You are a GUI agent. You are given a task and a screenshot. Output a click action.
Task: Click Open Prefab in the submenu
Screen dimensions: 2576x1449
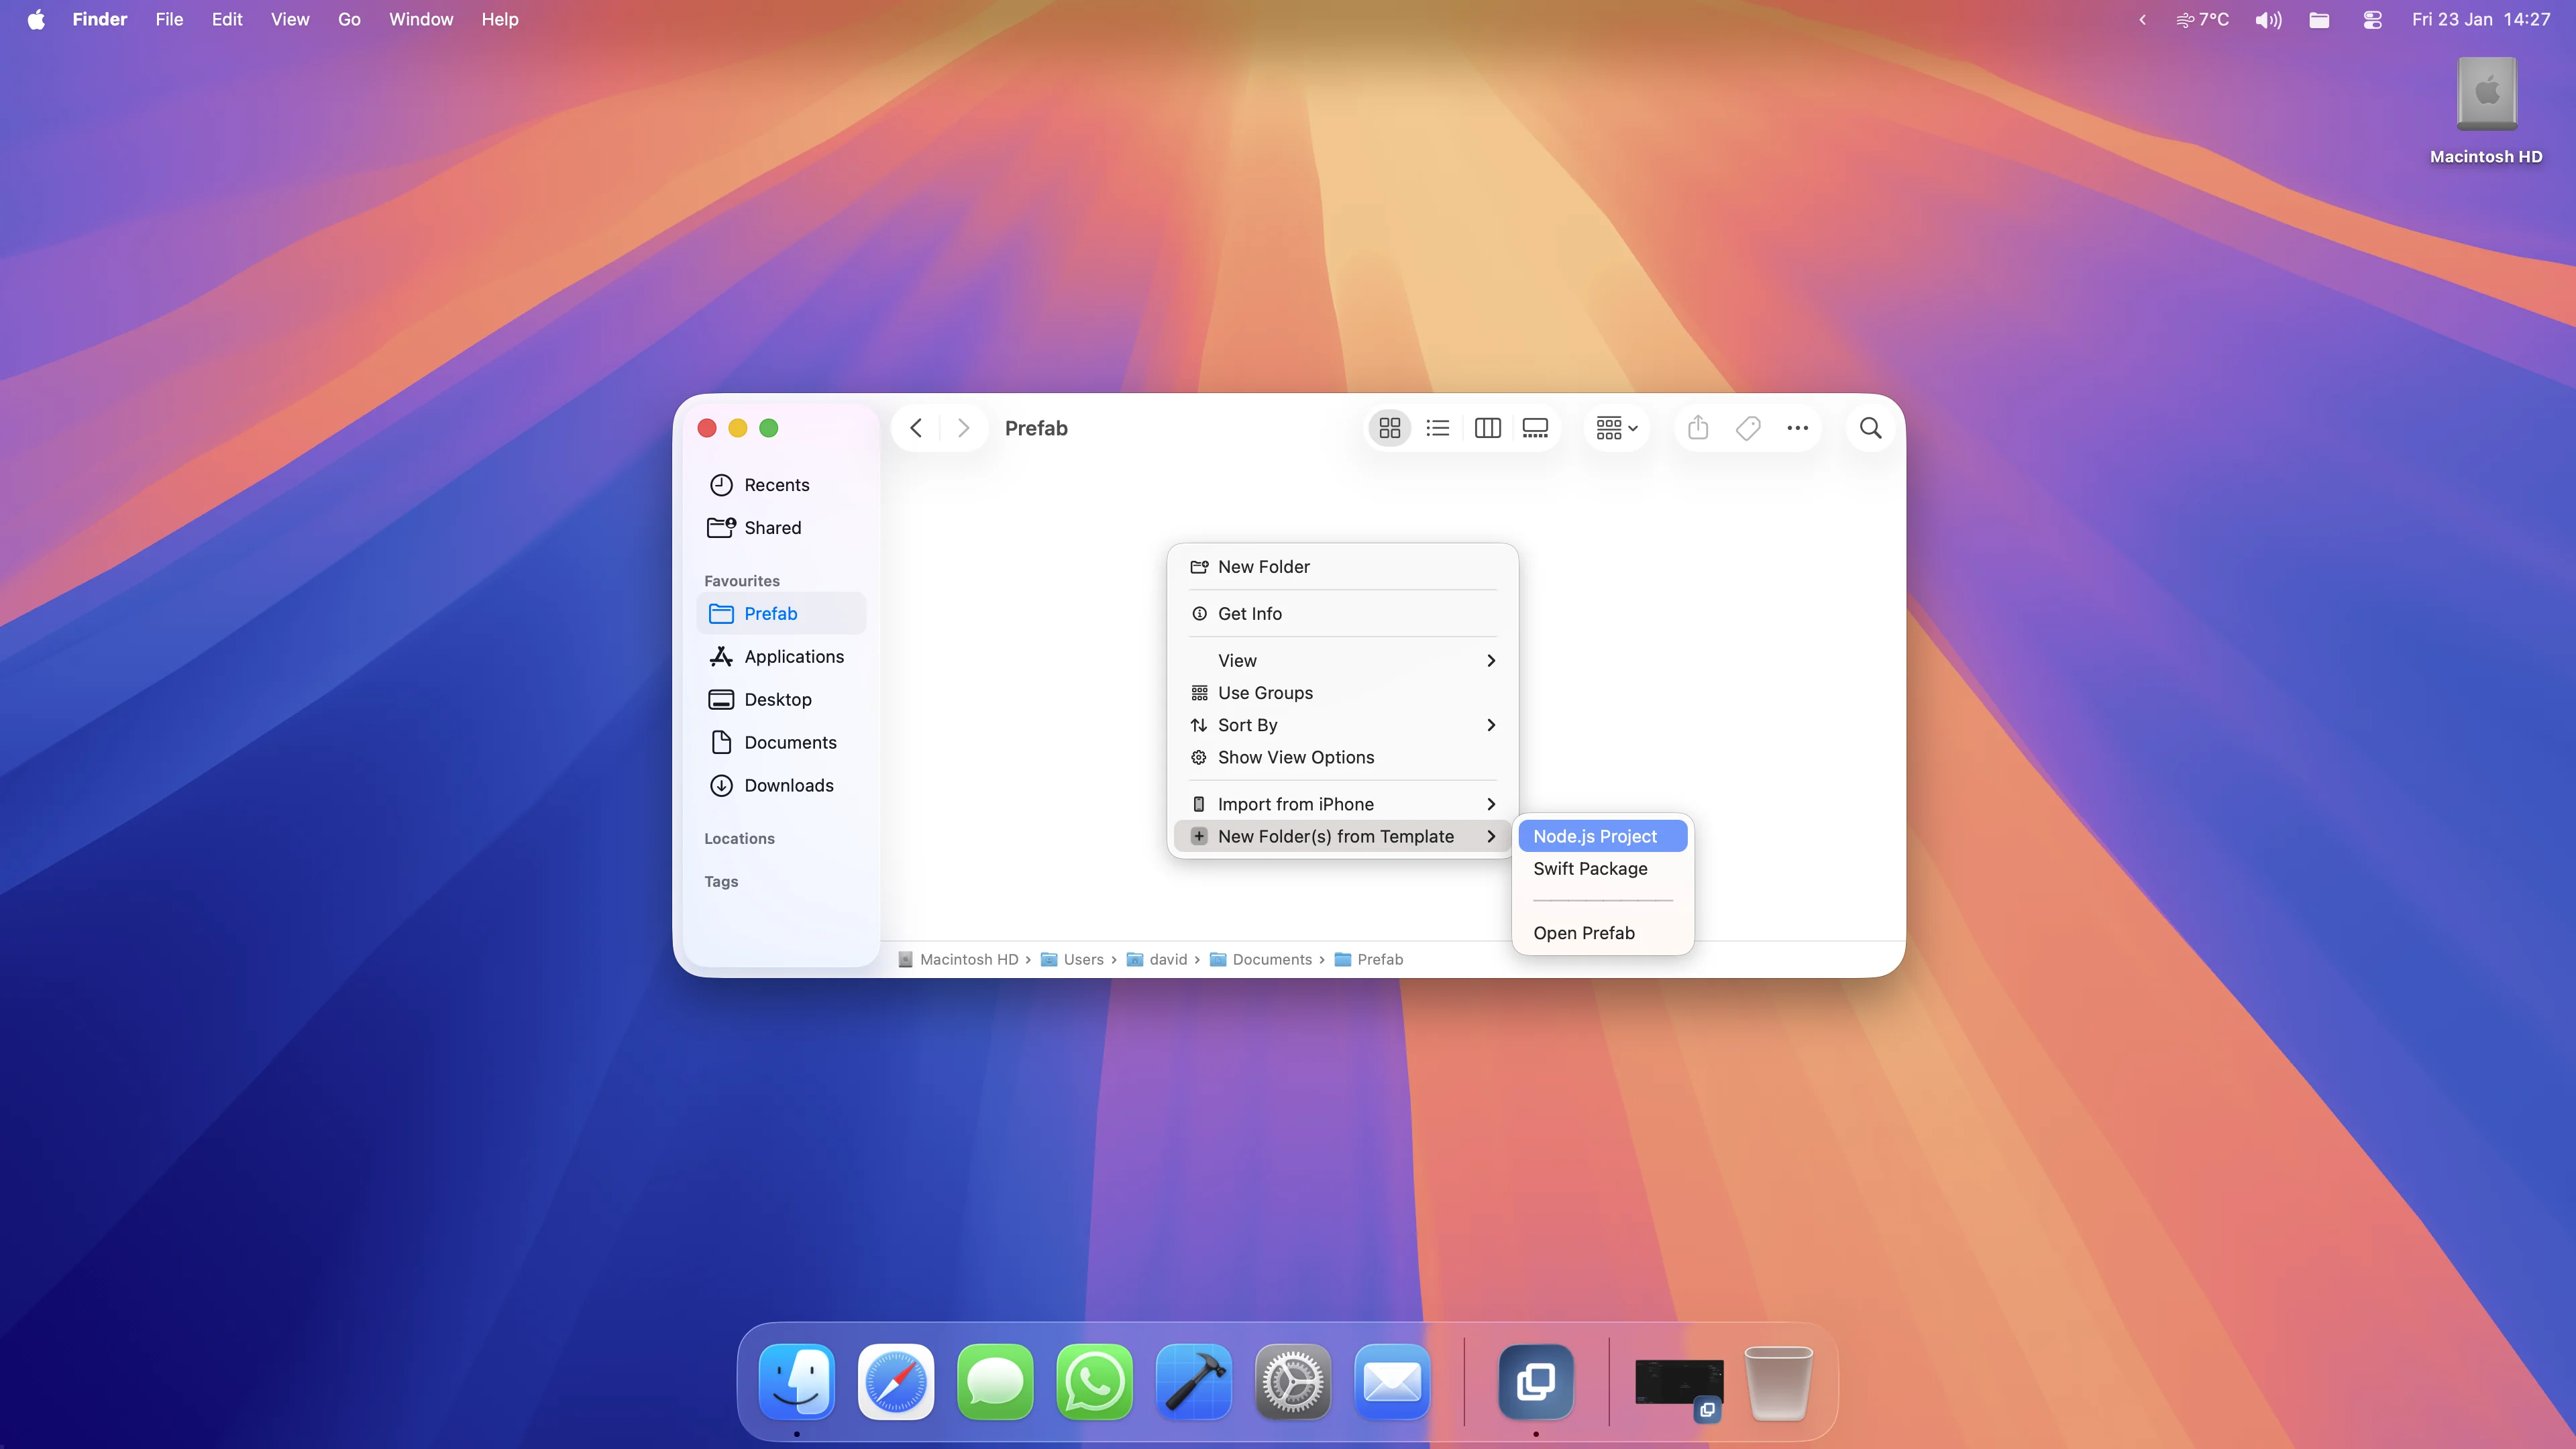pyautogui.click(x=1584, y=932)
